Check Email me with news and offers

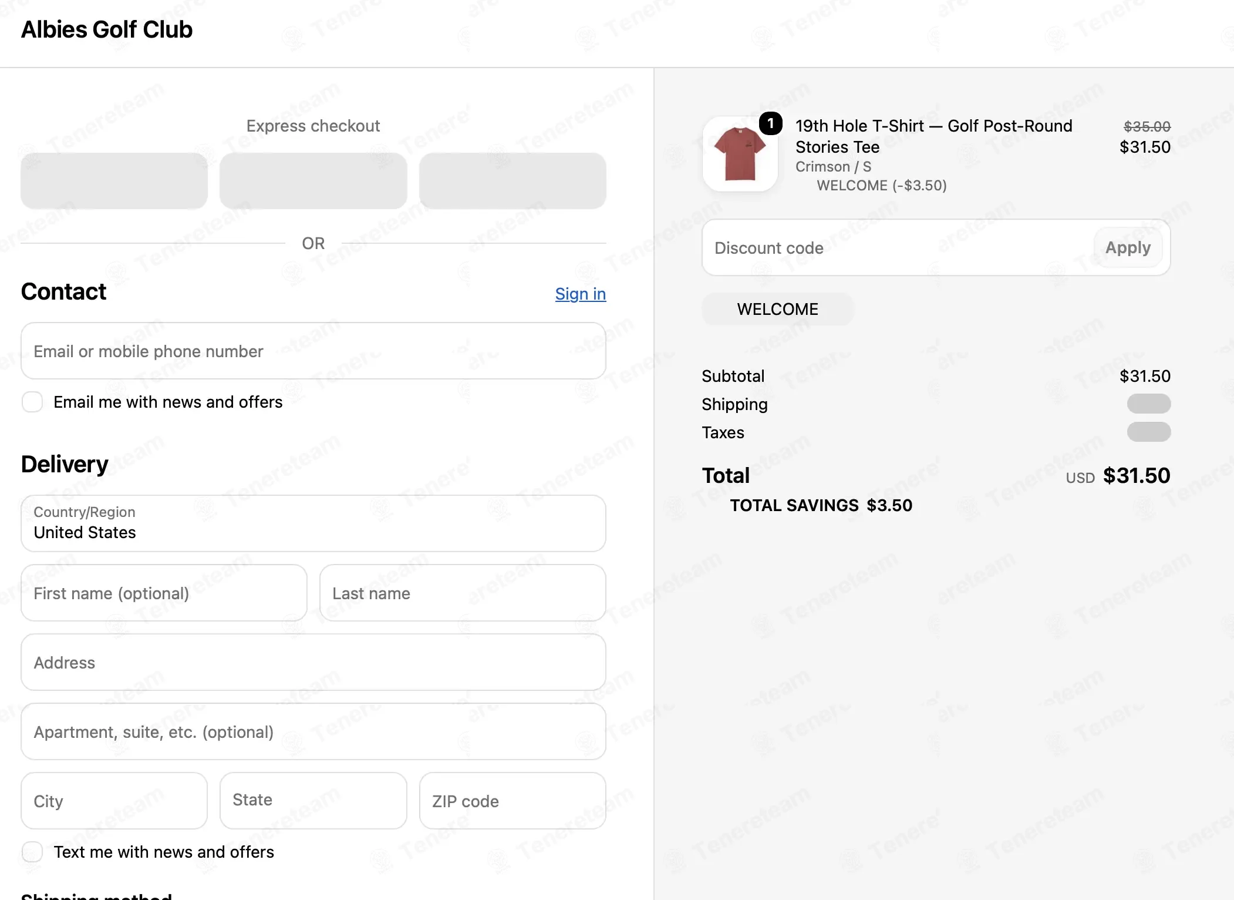[x=32, y=402]
